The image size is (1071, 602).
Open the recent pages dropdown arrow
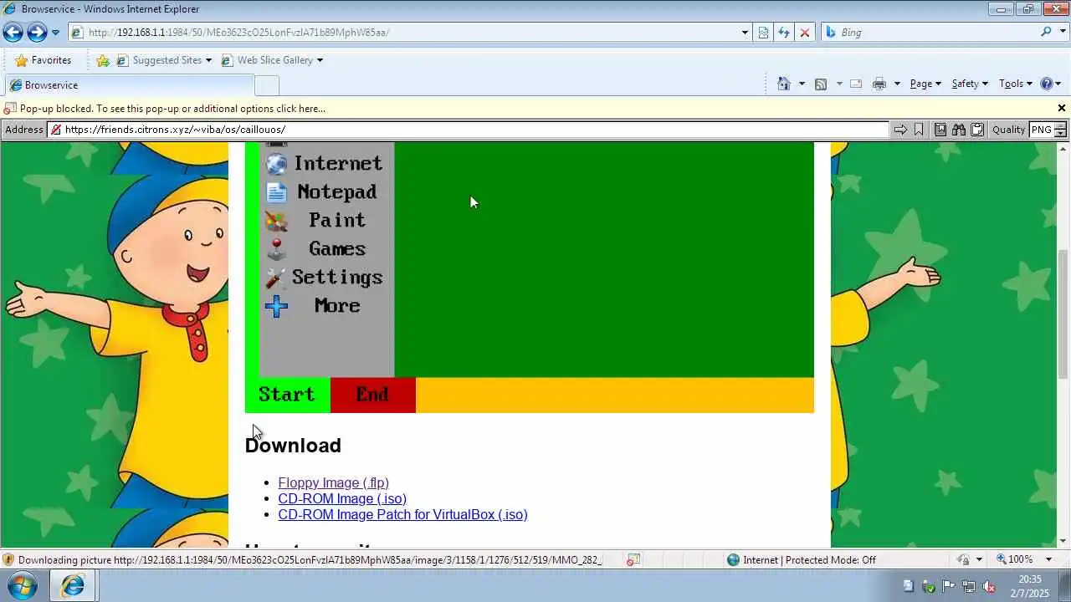point(56,33)
